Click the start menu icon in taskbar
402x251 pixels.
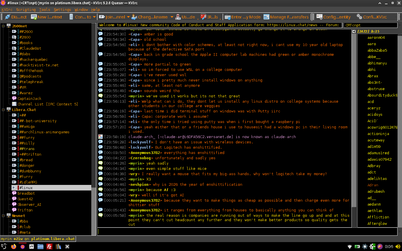coord(4,247)
